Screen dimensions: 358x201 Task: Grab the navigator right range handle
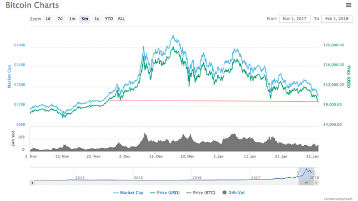coord(314,174)
